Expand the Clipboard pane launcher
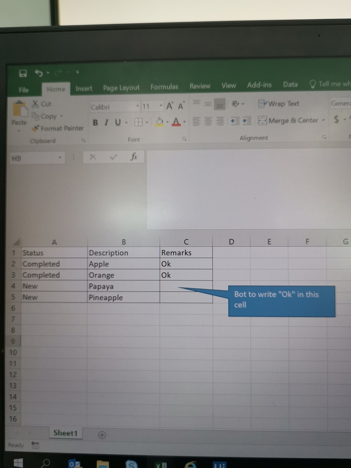Viewport: 351px width, 468px height. [84, 140]
